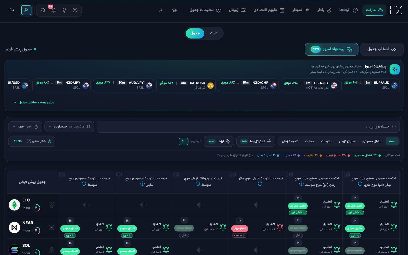
Task: Click the انتخاب جدول button
Action: 382,49
